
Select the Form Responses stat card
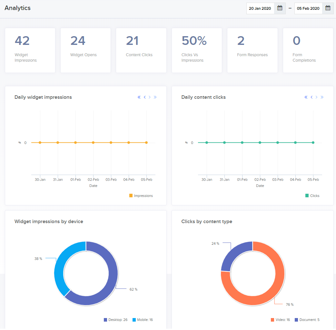click(x=252, y=50)
